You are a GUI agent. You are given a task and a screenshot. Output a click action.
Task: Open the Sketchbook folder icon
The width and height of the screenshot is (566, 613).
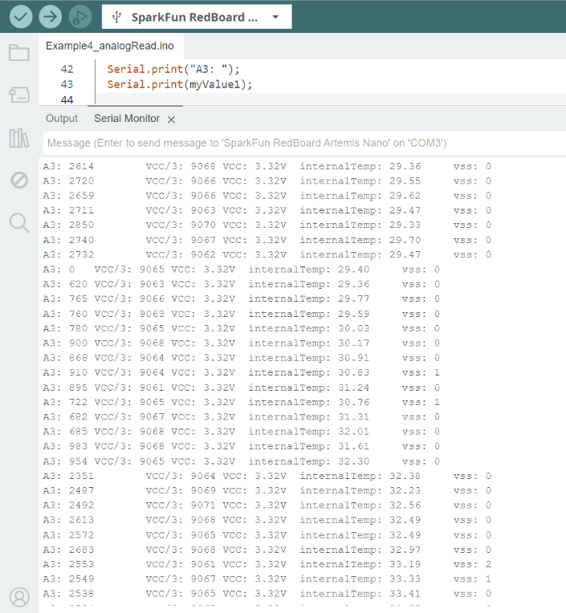(19, 52)
